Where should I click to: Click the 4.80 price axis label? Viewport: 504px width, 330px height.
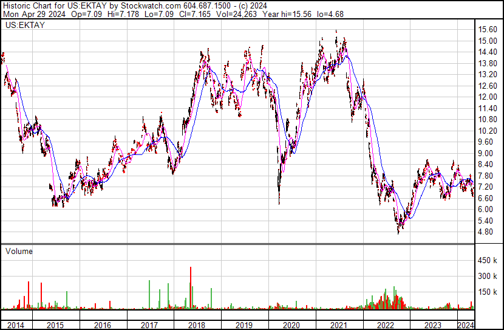(x=486, y=232)
